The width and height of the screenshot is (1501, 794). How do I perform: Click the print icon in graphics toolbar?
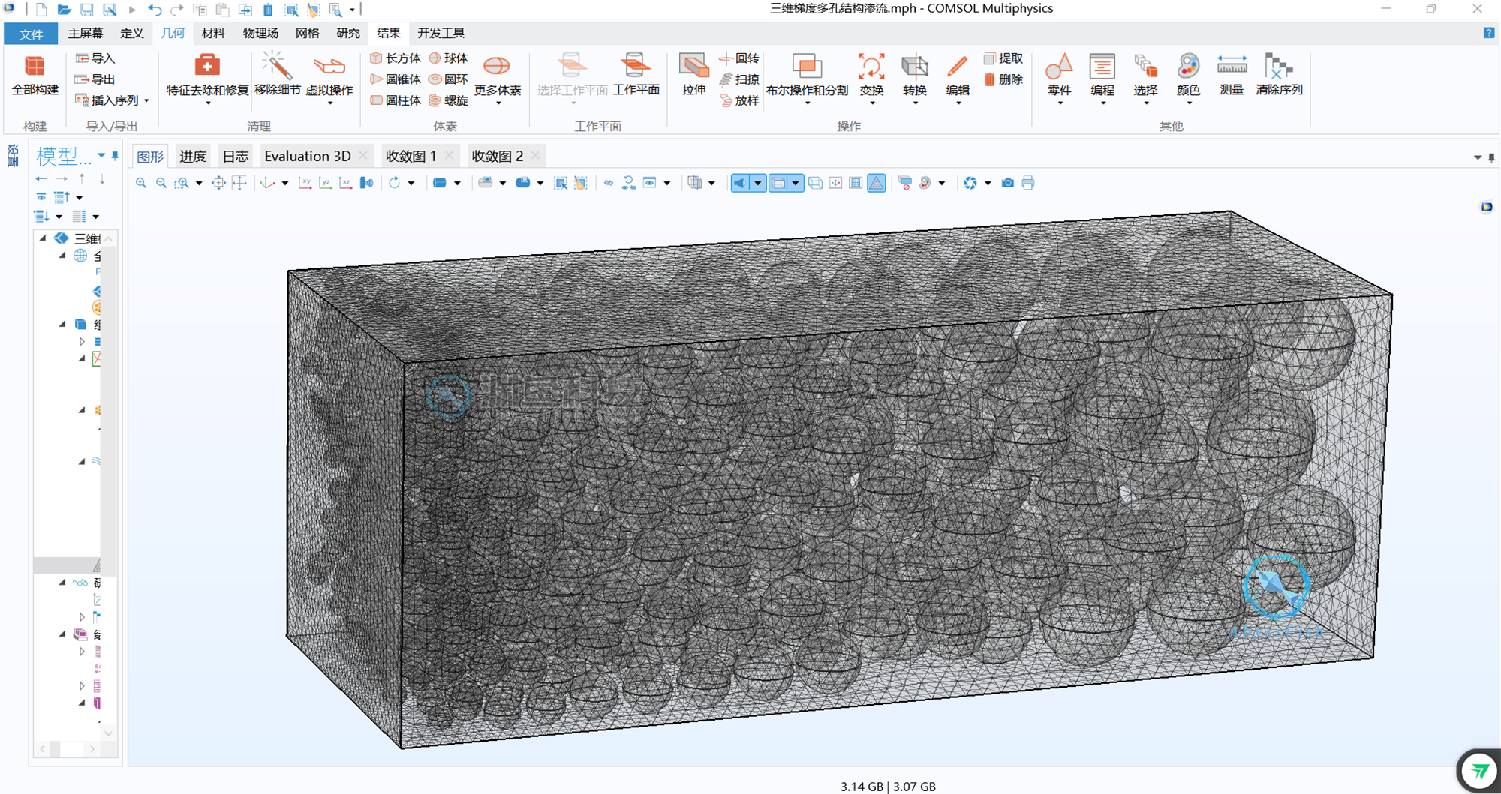[x=1028, y=183]
